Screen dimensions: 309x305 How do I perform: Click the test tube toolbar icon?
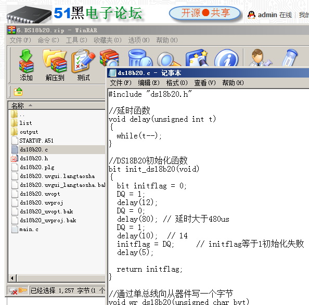coord(289,58)
